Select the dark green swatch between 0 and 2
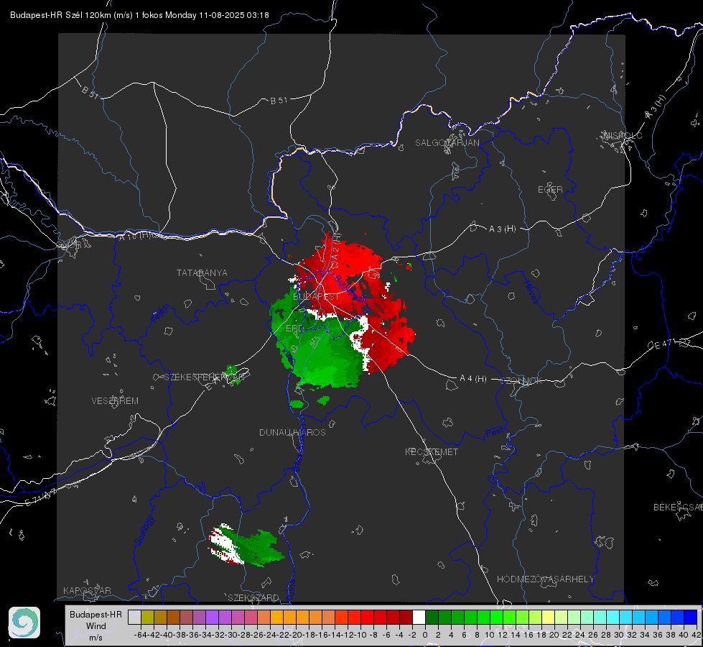703x647 pixels. click(432, 617)
